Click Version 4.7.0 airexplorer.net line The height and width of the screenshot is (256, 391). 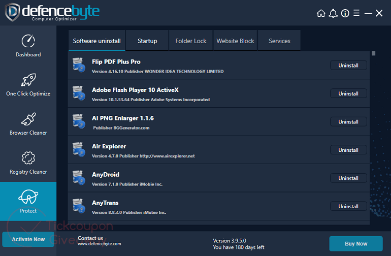tap(143, 156)
